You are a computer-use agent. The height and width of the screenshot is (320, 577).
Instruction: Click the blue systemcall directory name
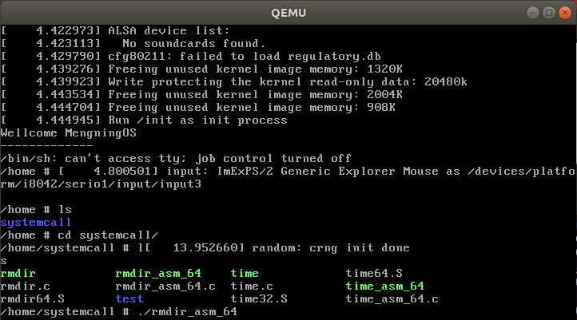click(x=36, y=223)
